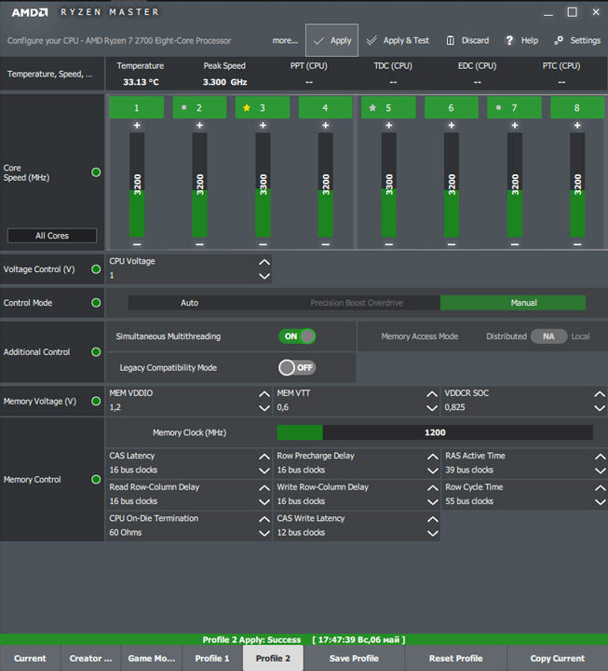Decrease CAS Latency with down chevron
608x671 pixels.
click(264, 471)
